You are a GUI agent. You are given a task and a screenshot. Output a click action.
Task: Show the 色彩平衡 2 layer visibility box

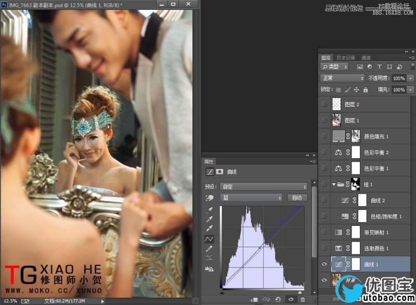[x=324, y=152]
